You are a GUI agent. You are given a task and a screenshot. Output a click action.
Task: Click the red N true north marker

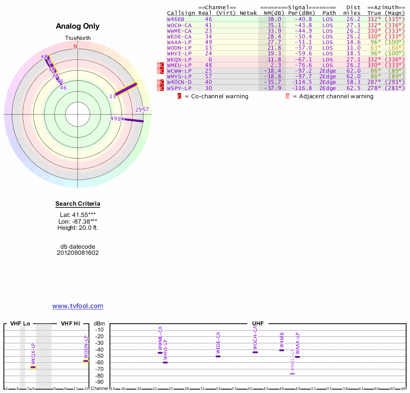coord(75,47)
